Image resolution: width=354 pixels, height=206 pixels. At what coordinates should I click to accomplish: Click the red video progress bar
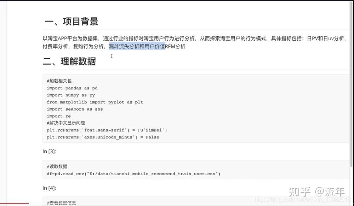(14, 204)
